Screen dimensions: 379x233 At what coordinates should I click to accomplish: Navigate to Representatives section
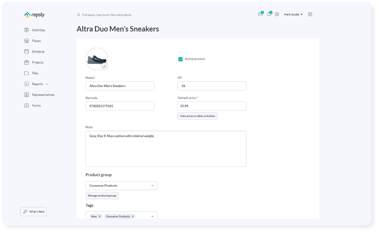43,95
